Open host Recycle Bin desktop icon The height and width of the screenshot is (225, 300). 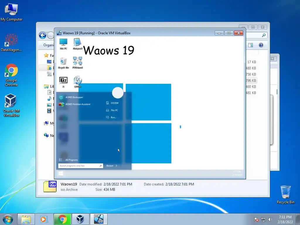coord(286,195)
